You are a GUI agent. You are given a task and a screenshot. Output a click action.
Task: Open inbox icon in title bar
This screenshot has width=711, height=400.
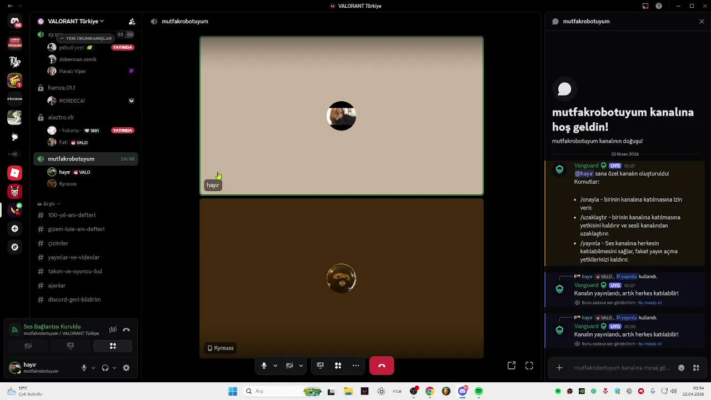[x=645, y=6]
